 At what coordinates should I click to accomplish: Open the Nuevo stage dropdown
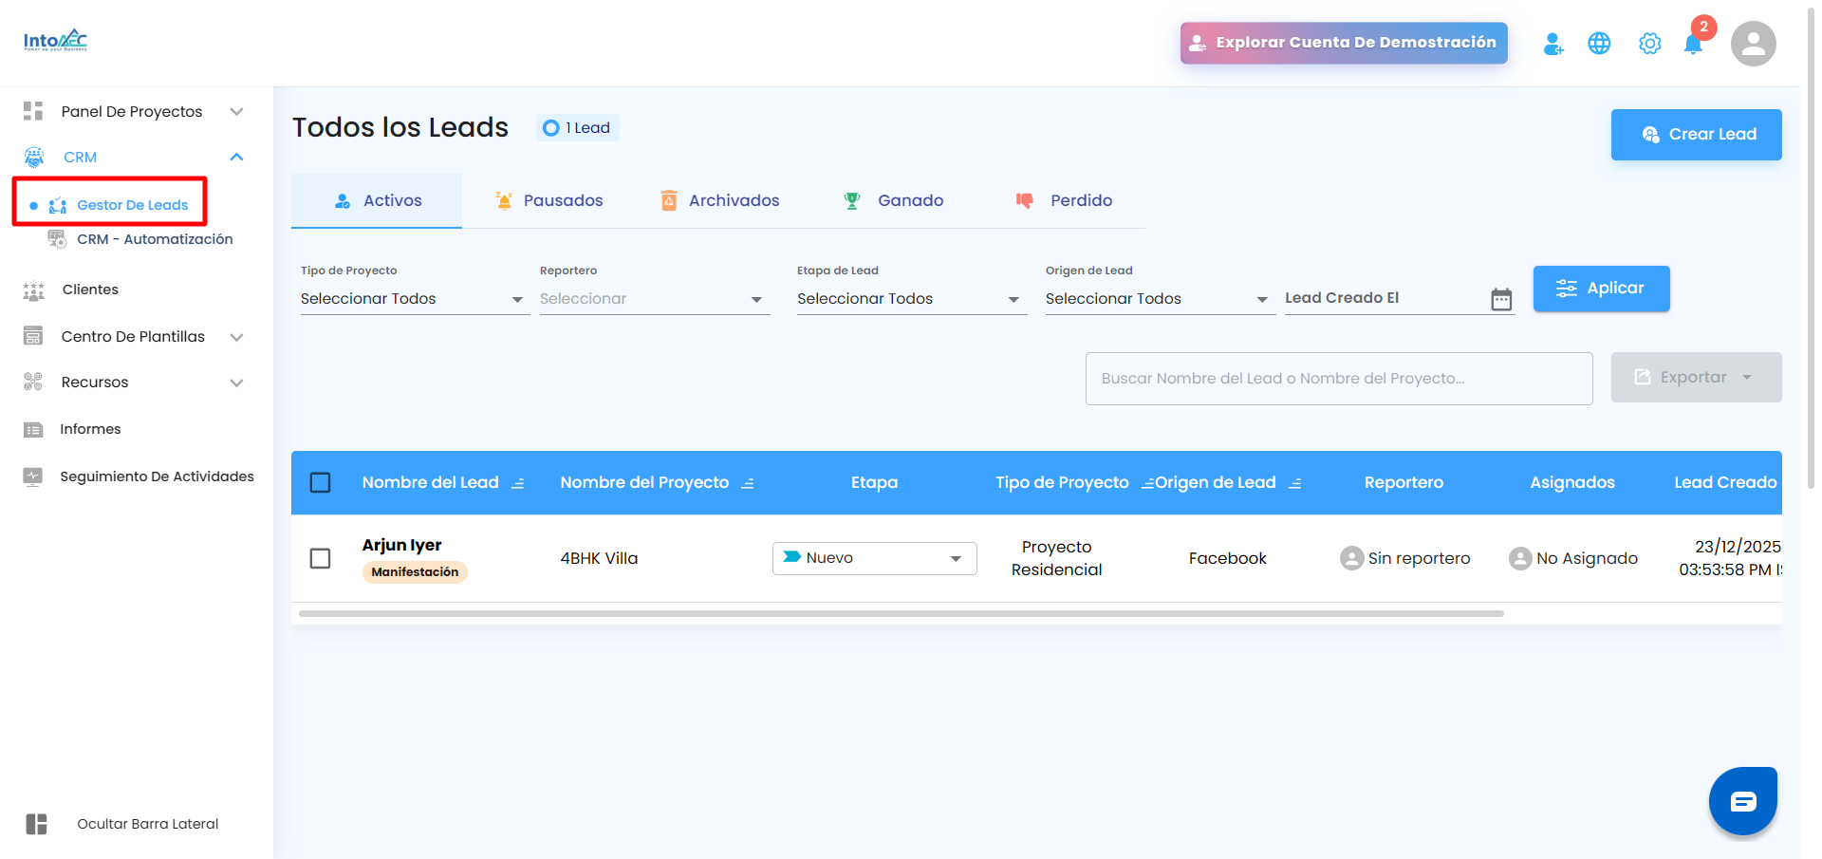click(874, 558)
